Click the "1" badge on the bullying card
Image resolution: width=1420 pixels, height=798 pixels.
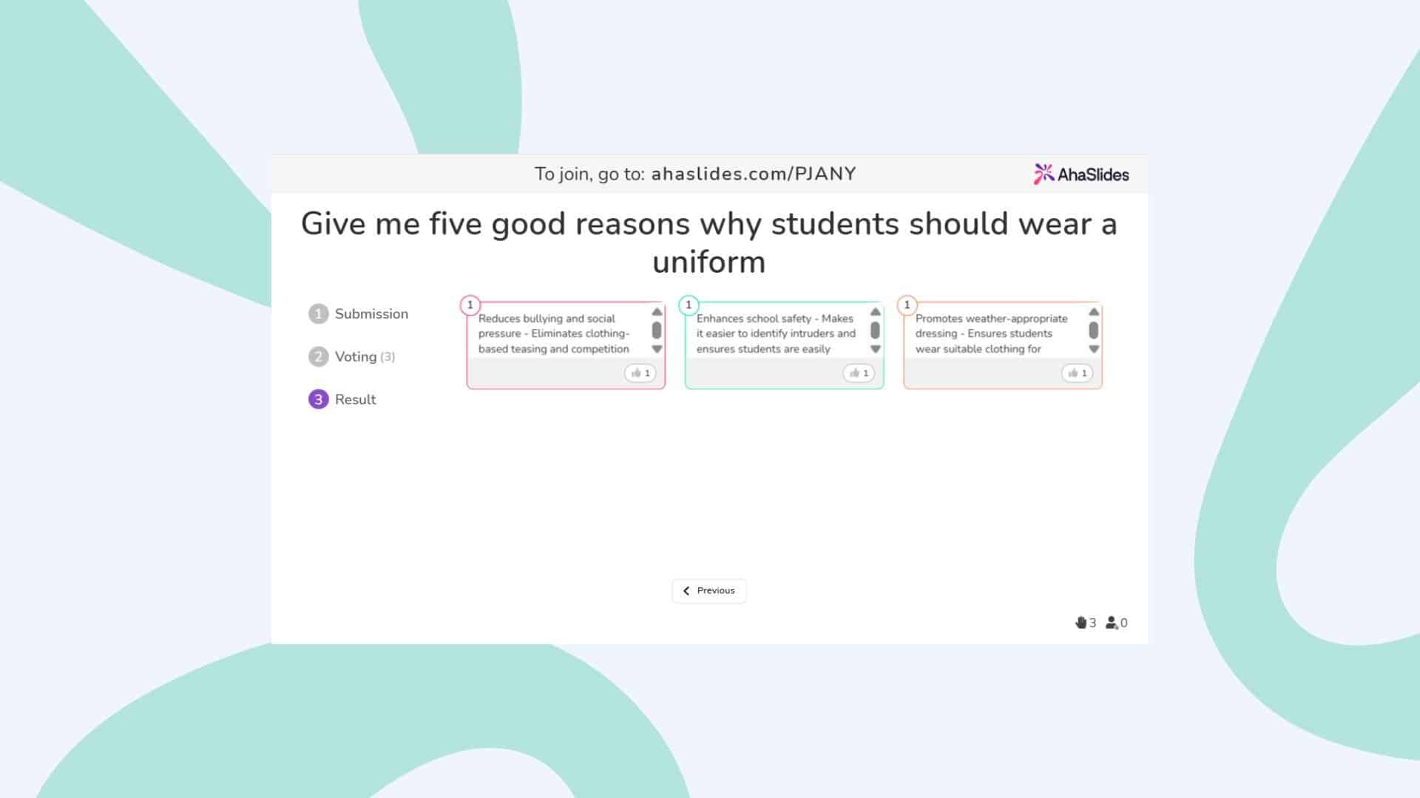(x=471, y=304)
